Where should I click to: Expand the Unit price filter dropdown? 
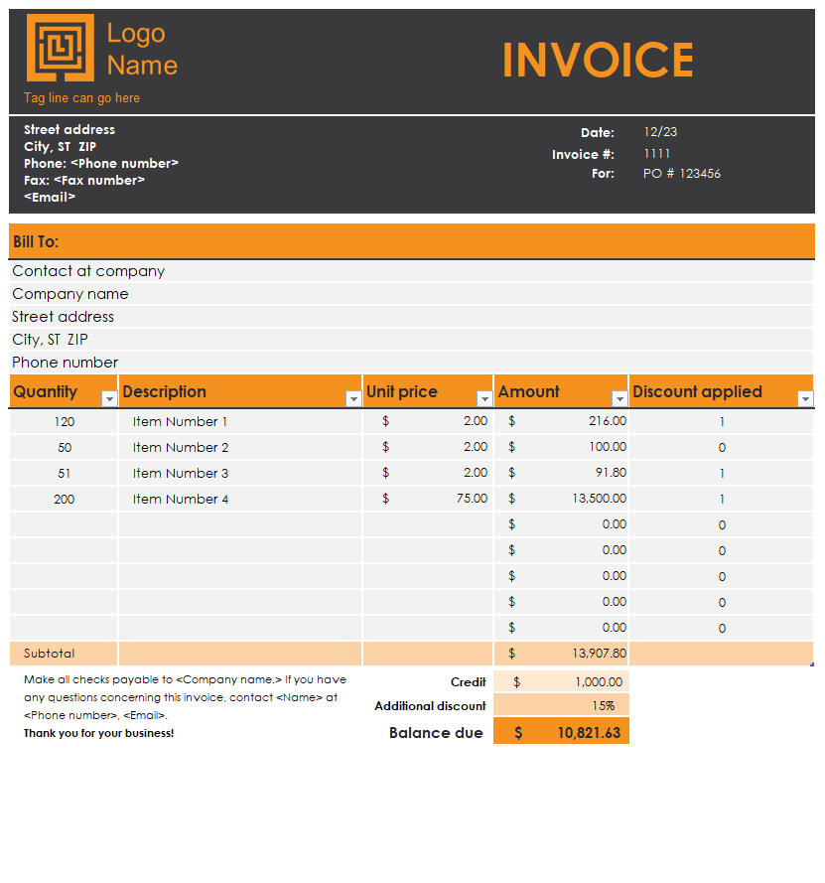pos(484,398)
